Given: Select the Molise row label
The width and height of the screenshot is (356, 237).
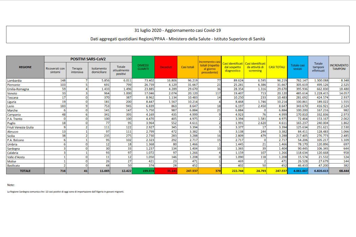Looking at the screenshot, I should pos(11,161).
